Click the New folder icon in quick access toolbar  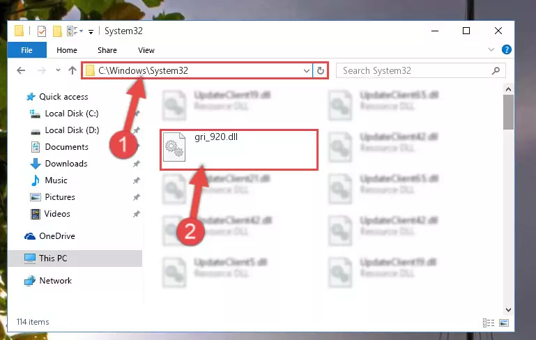pos(57,31)
